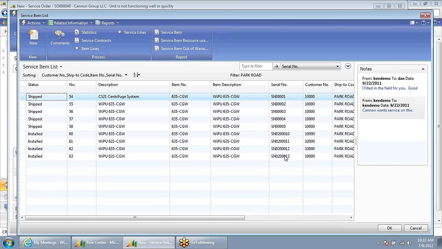Expand the Service Item List title dropdown
Image resolution: width=442 pixels, height=249 pixels.
61,67
